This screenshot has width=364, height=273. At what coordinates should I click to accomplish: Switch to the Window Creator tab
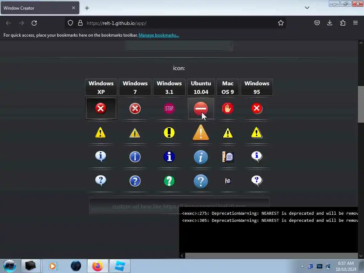tap(40, 8)
